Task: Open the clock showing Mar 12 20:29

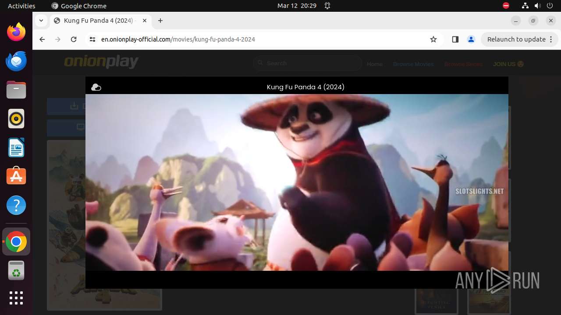Action: pos(297,6)
